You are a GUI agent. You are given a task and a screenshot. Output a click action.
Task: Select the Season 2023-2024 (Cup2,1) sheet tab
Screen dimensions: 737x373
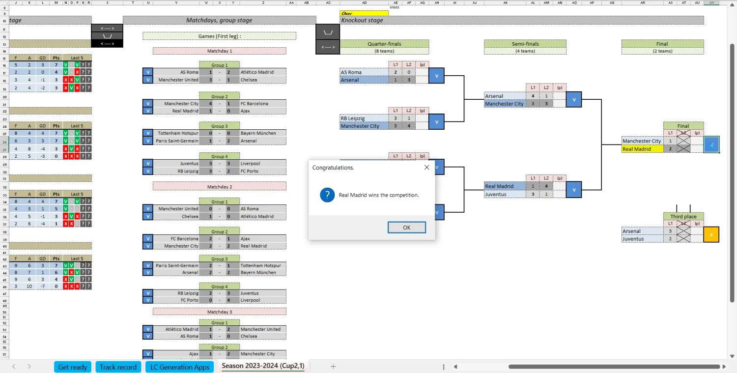[263, 366]
